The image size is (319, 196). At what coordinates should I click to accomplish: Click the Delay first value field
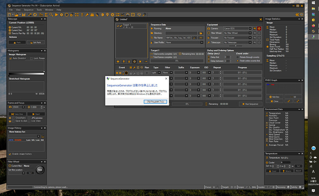click(x=226, y=57)
